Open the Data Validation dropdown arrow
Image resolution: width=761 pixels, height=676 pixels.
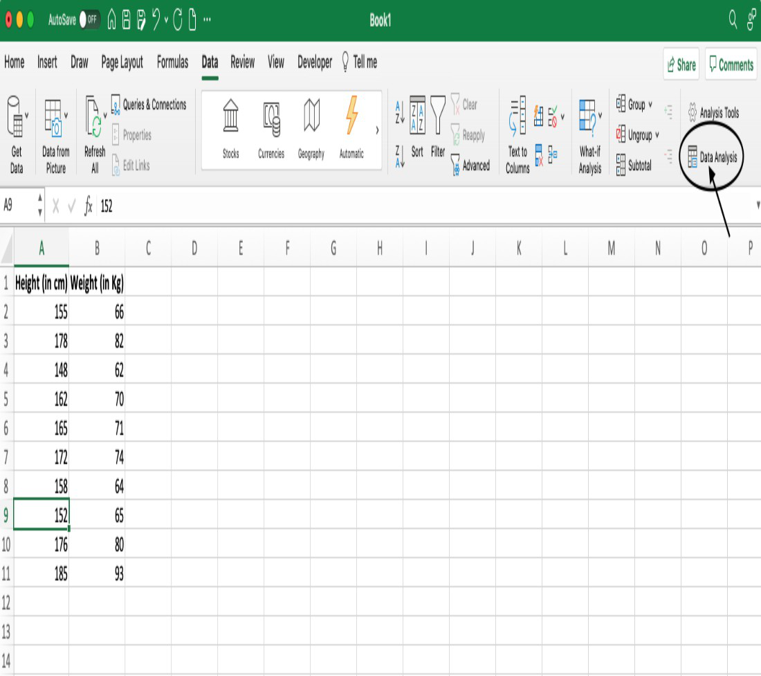coord(562,116)
